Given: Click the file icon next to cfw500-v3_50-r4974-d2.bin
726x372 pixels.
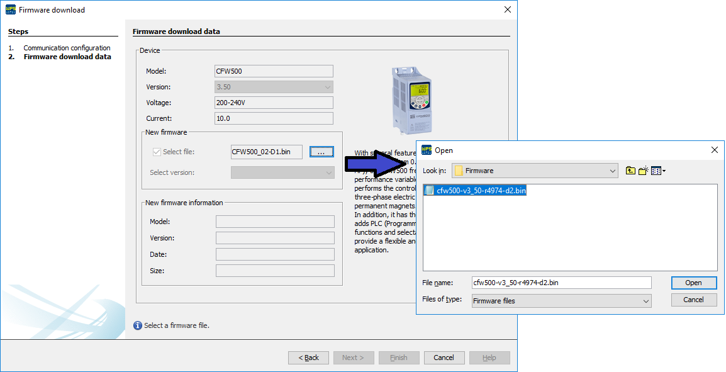Looking at the screenshot, I should coord(430,191).
